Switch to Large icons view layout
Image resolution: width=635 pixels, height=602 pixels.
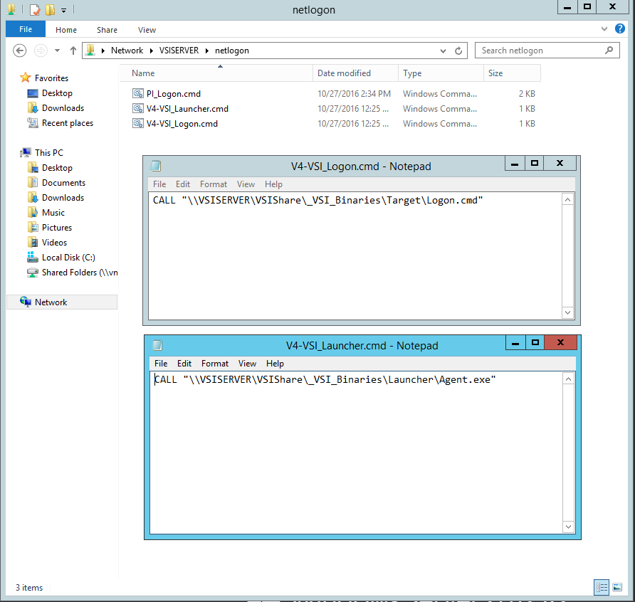617,588
